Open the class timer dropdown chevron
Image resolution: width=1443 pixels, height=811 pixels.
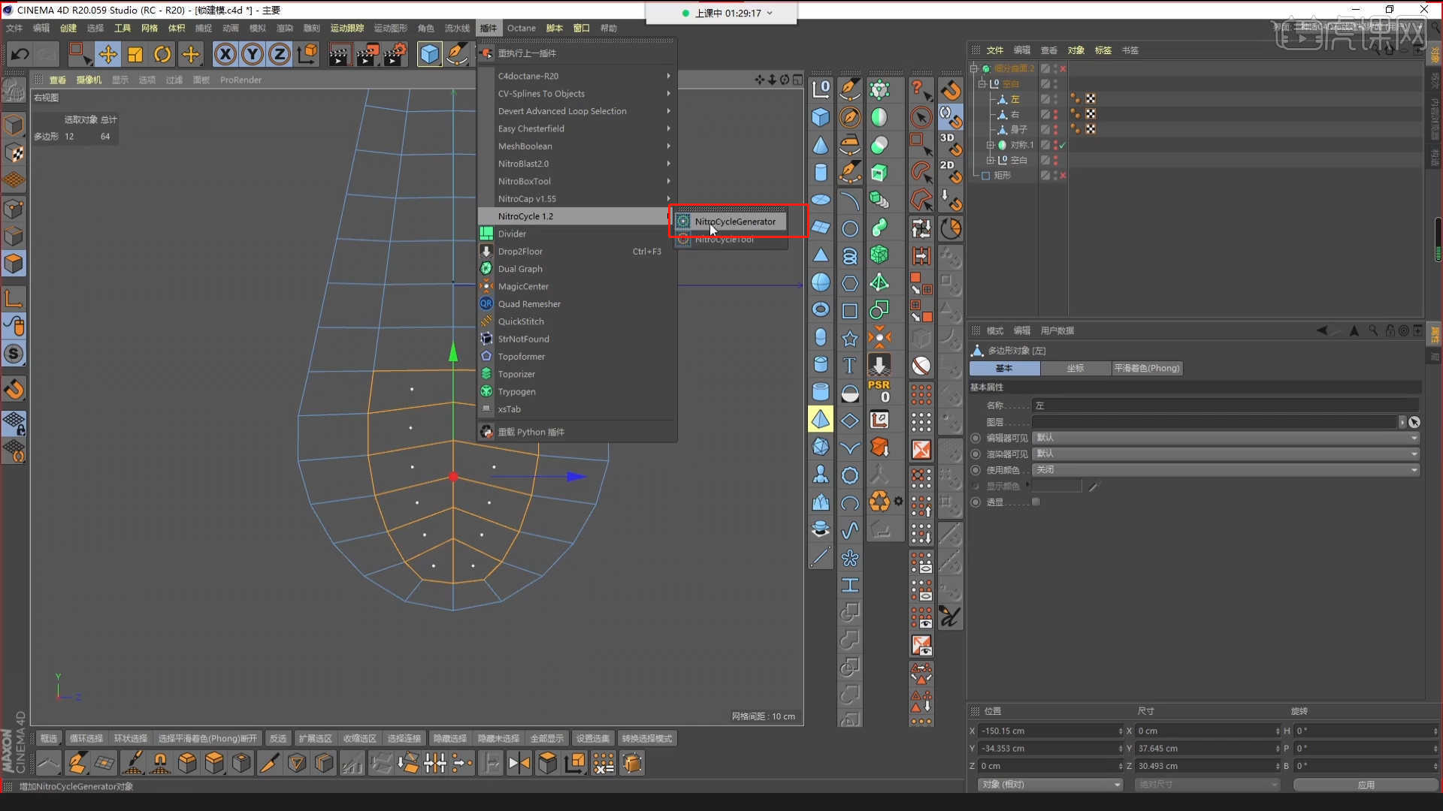[x=770, y=13]
